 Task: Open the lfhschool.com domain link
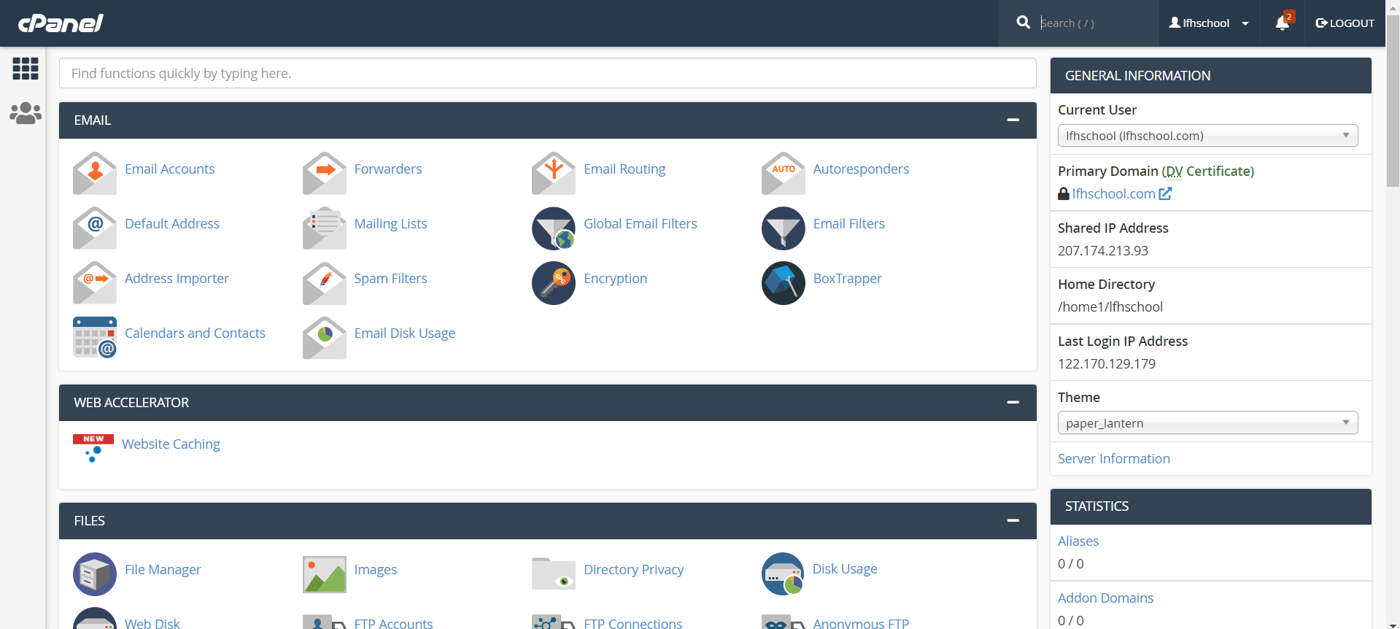1113,193
